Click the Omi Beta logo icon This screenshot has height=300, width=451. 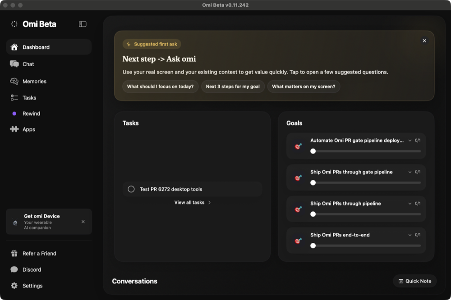[14, 24]
